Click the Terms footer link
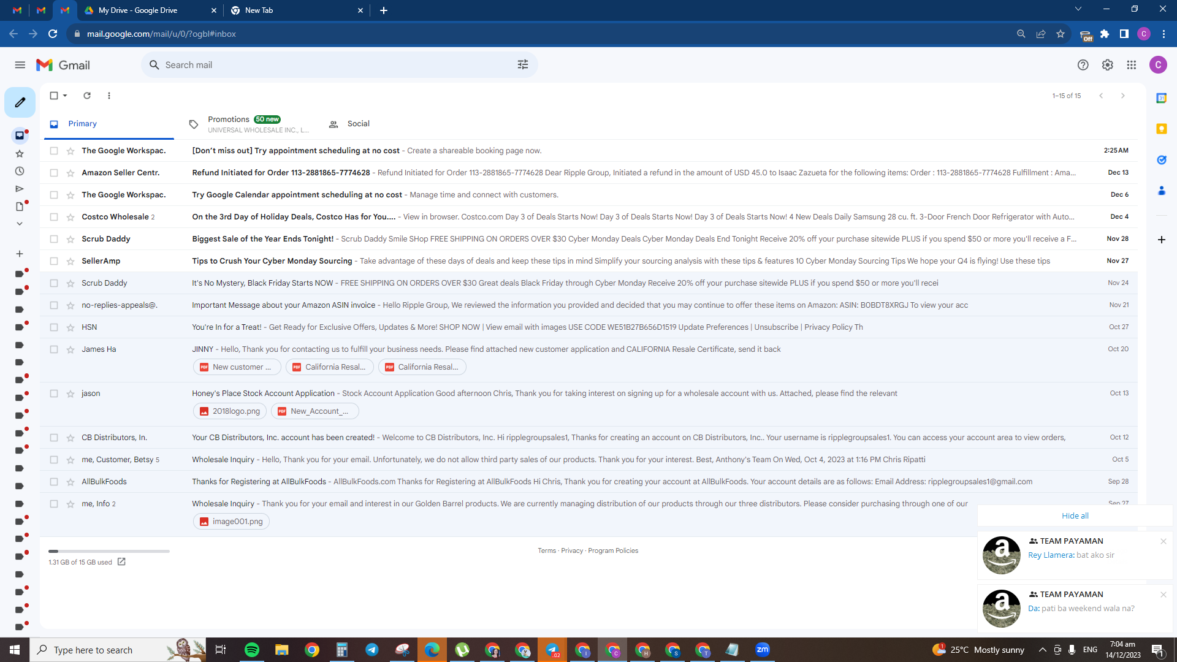The image size is (1177, 662). pos(547,550)
